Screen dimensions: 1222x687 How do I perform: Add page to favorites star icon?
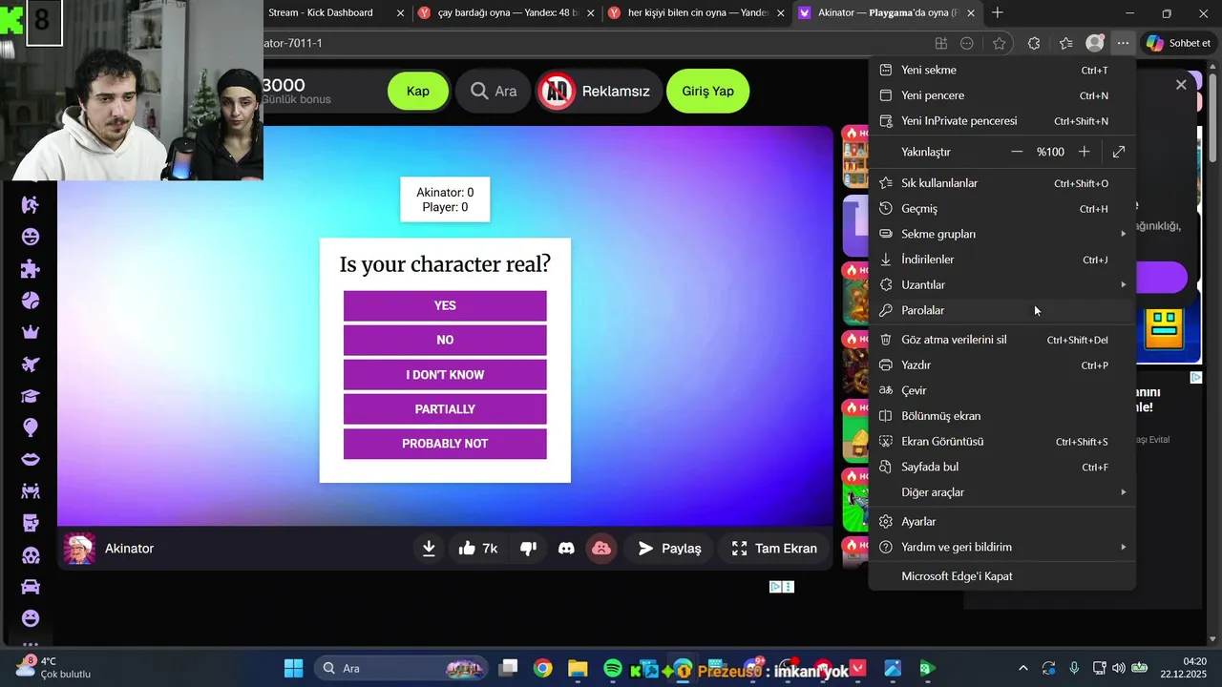(999, 43)
